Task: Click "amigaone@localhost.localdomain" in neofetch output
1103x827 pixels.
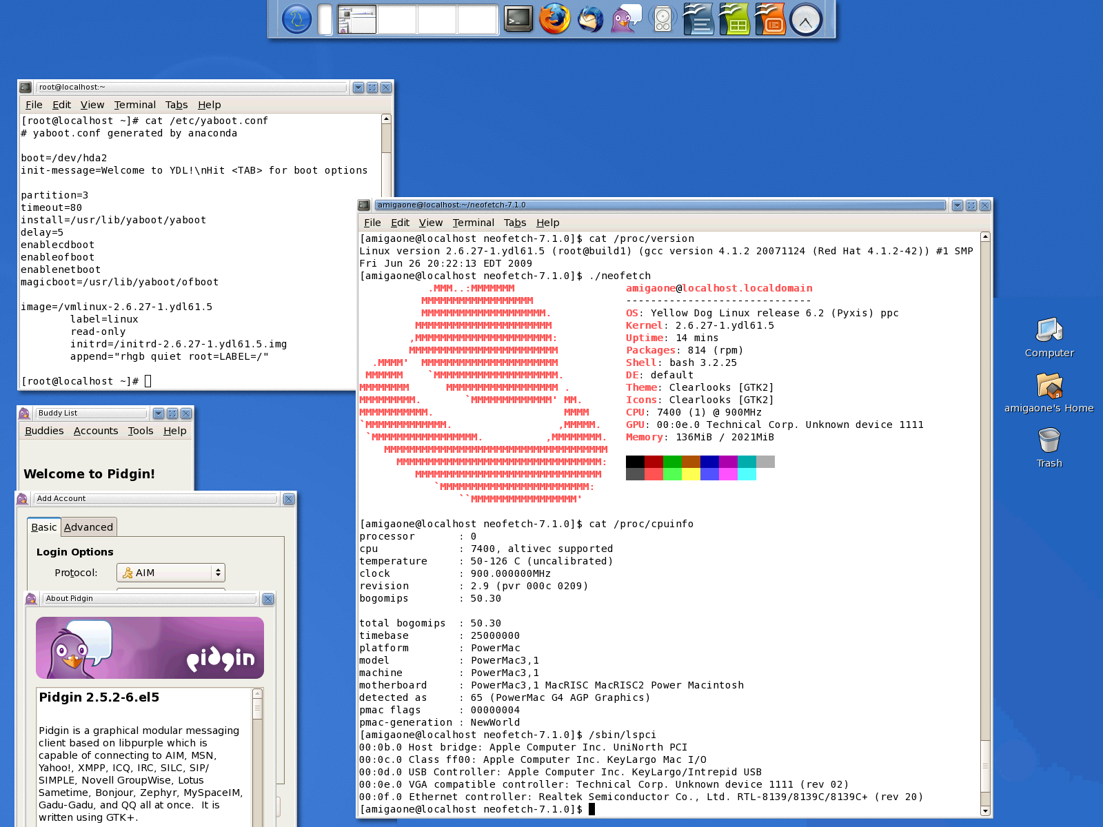Action: click(719, 289)
